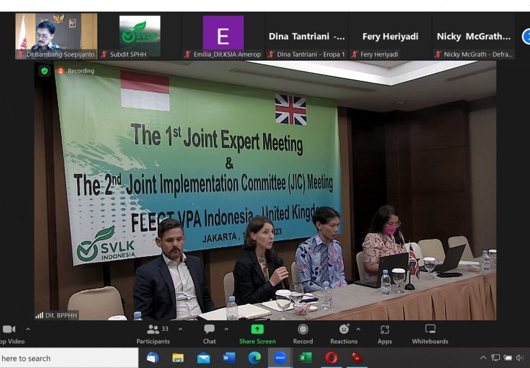Select Dr.Bambang Soepijanto's video thumbnail
The image size is (530, 368).
56,36
